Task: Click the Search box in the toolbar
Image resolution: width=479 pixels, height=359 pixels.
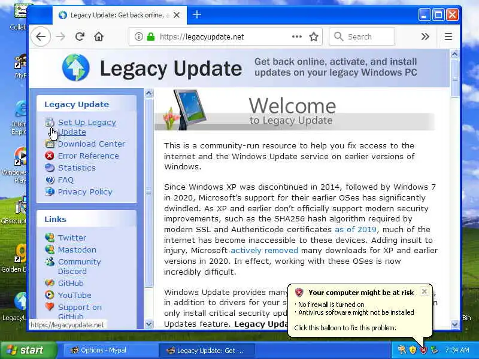Action: (x=362, y=36)
